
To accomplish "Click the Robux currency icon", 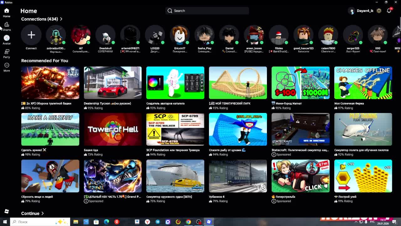I will (379, 11).
